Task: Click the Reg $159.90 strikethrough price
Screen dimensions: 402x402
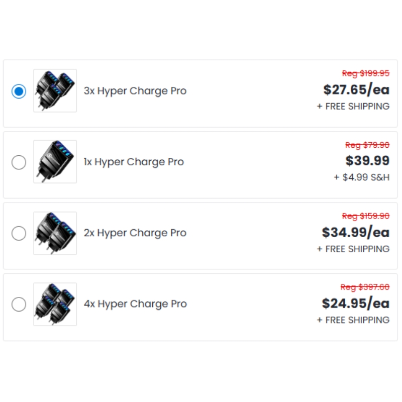Action: tap(366, 216)
